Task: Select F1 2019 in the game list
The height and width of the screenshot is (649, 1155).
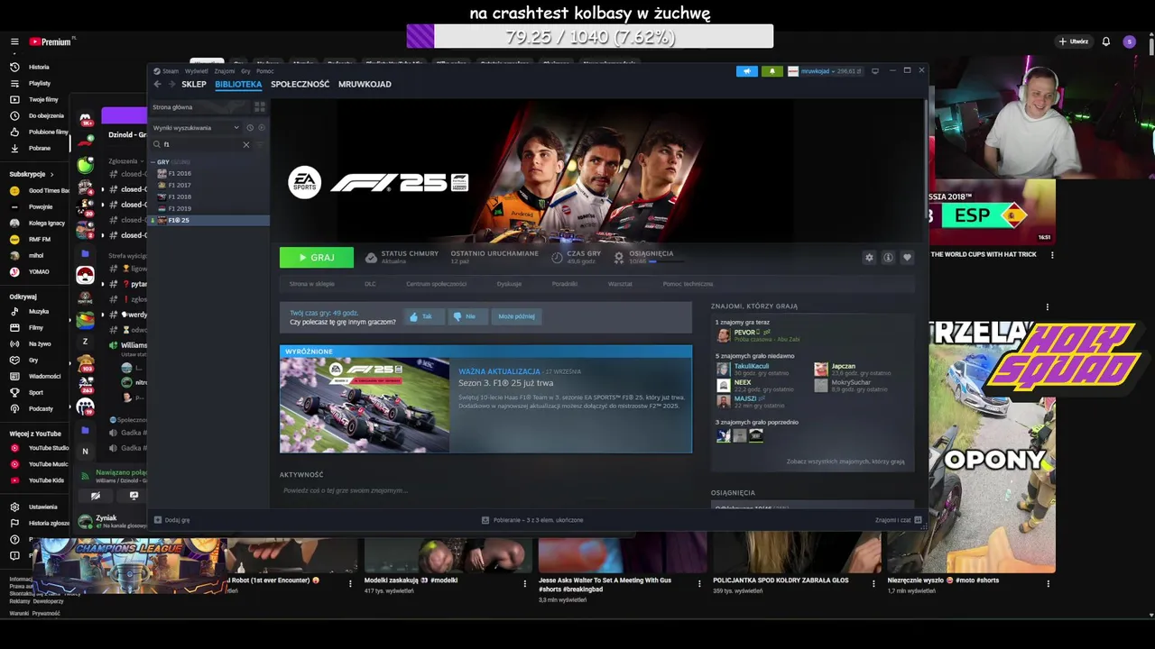Action: 180,209
